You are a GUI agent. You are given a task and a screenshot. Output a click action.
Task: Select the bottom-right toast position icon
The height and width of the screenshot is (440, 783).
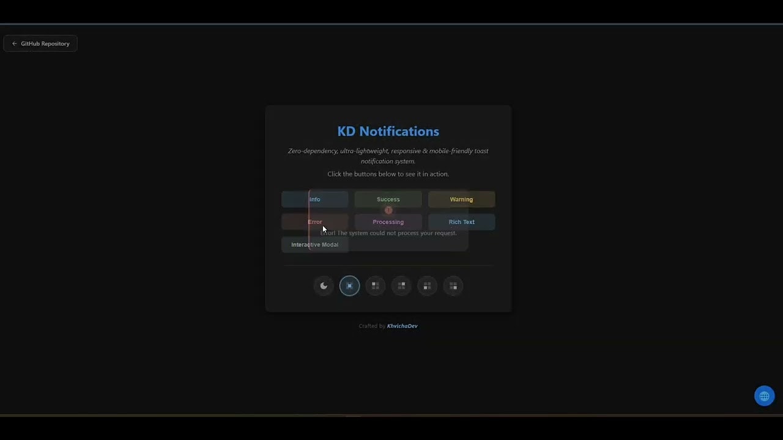453,285
